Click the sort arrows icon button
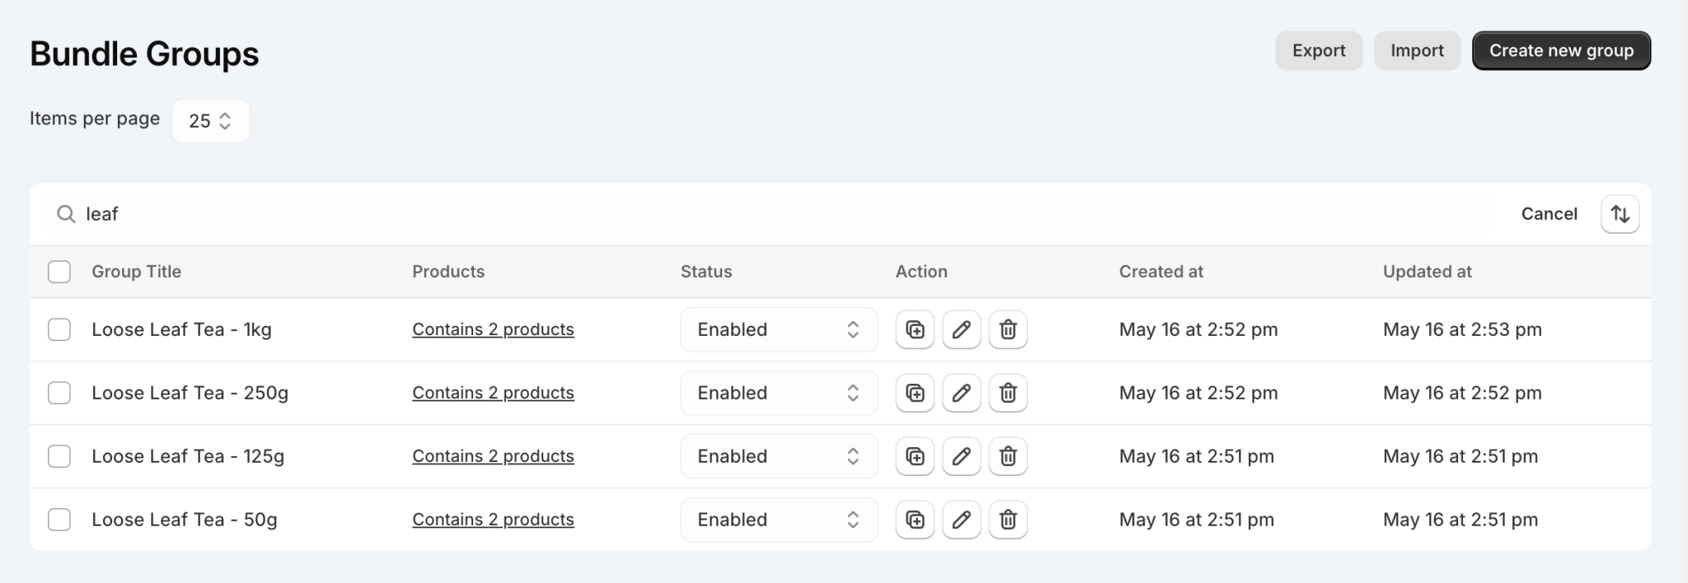Image resolution: width=1688 pixels, height=583 pixels. pyautogui.click(x=1620, y=214)
